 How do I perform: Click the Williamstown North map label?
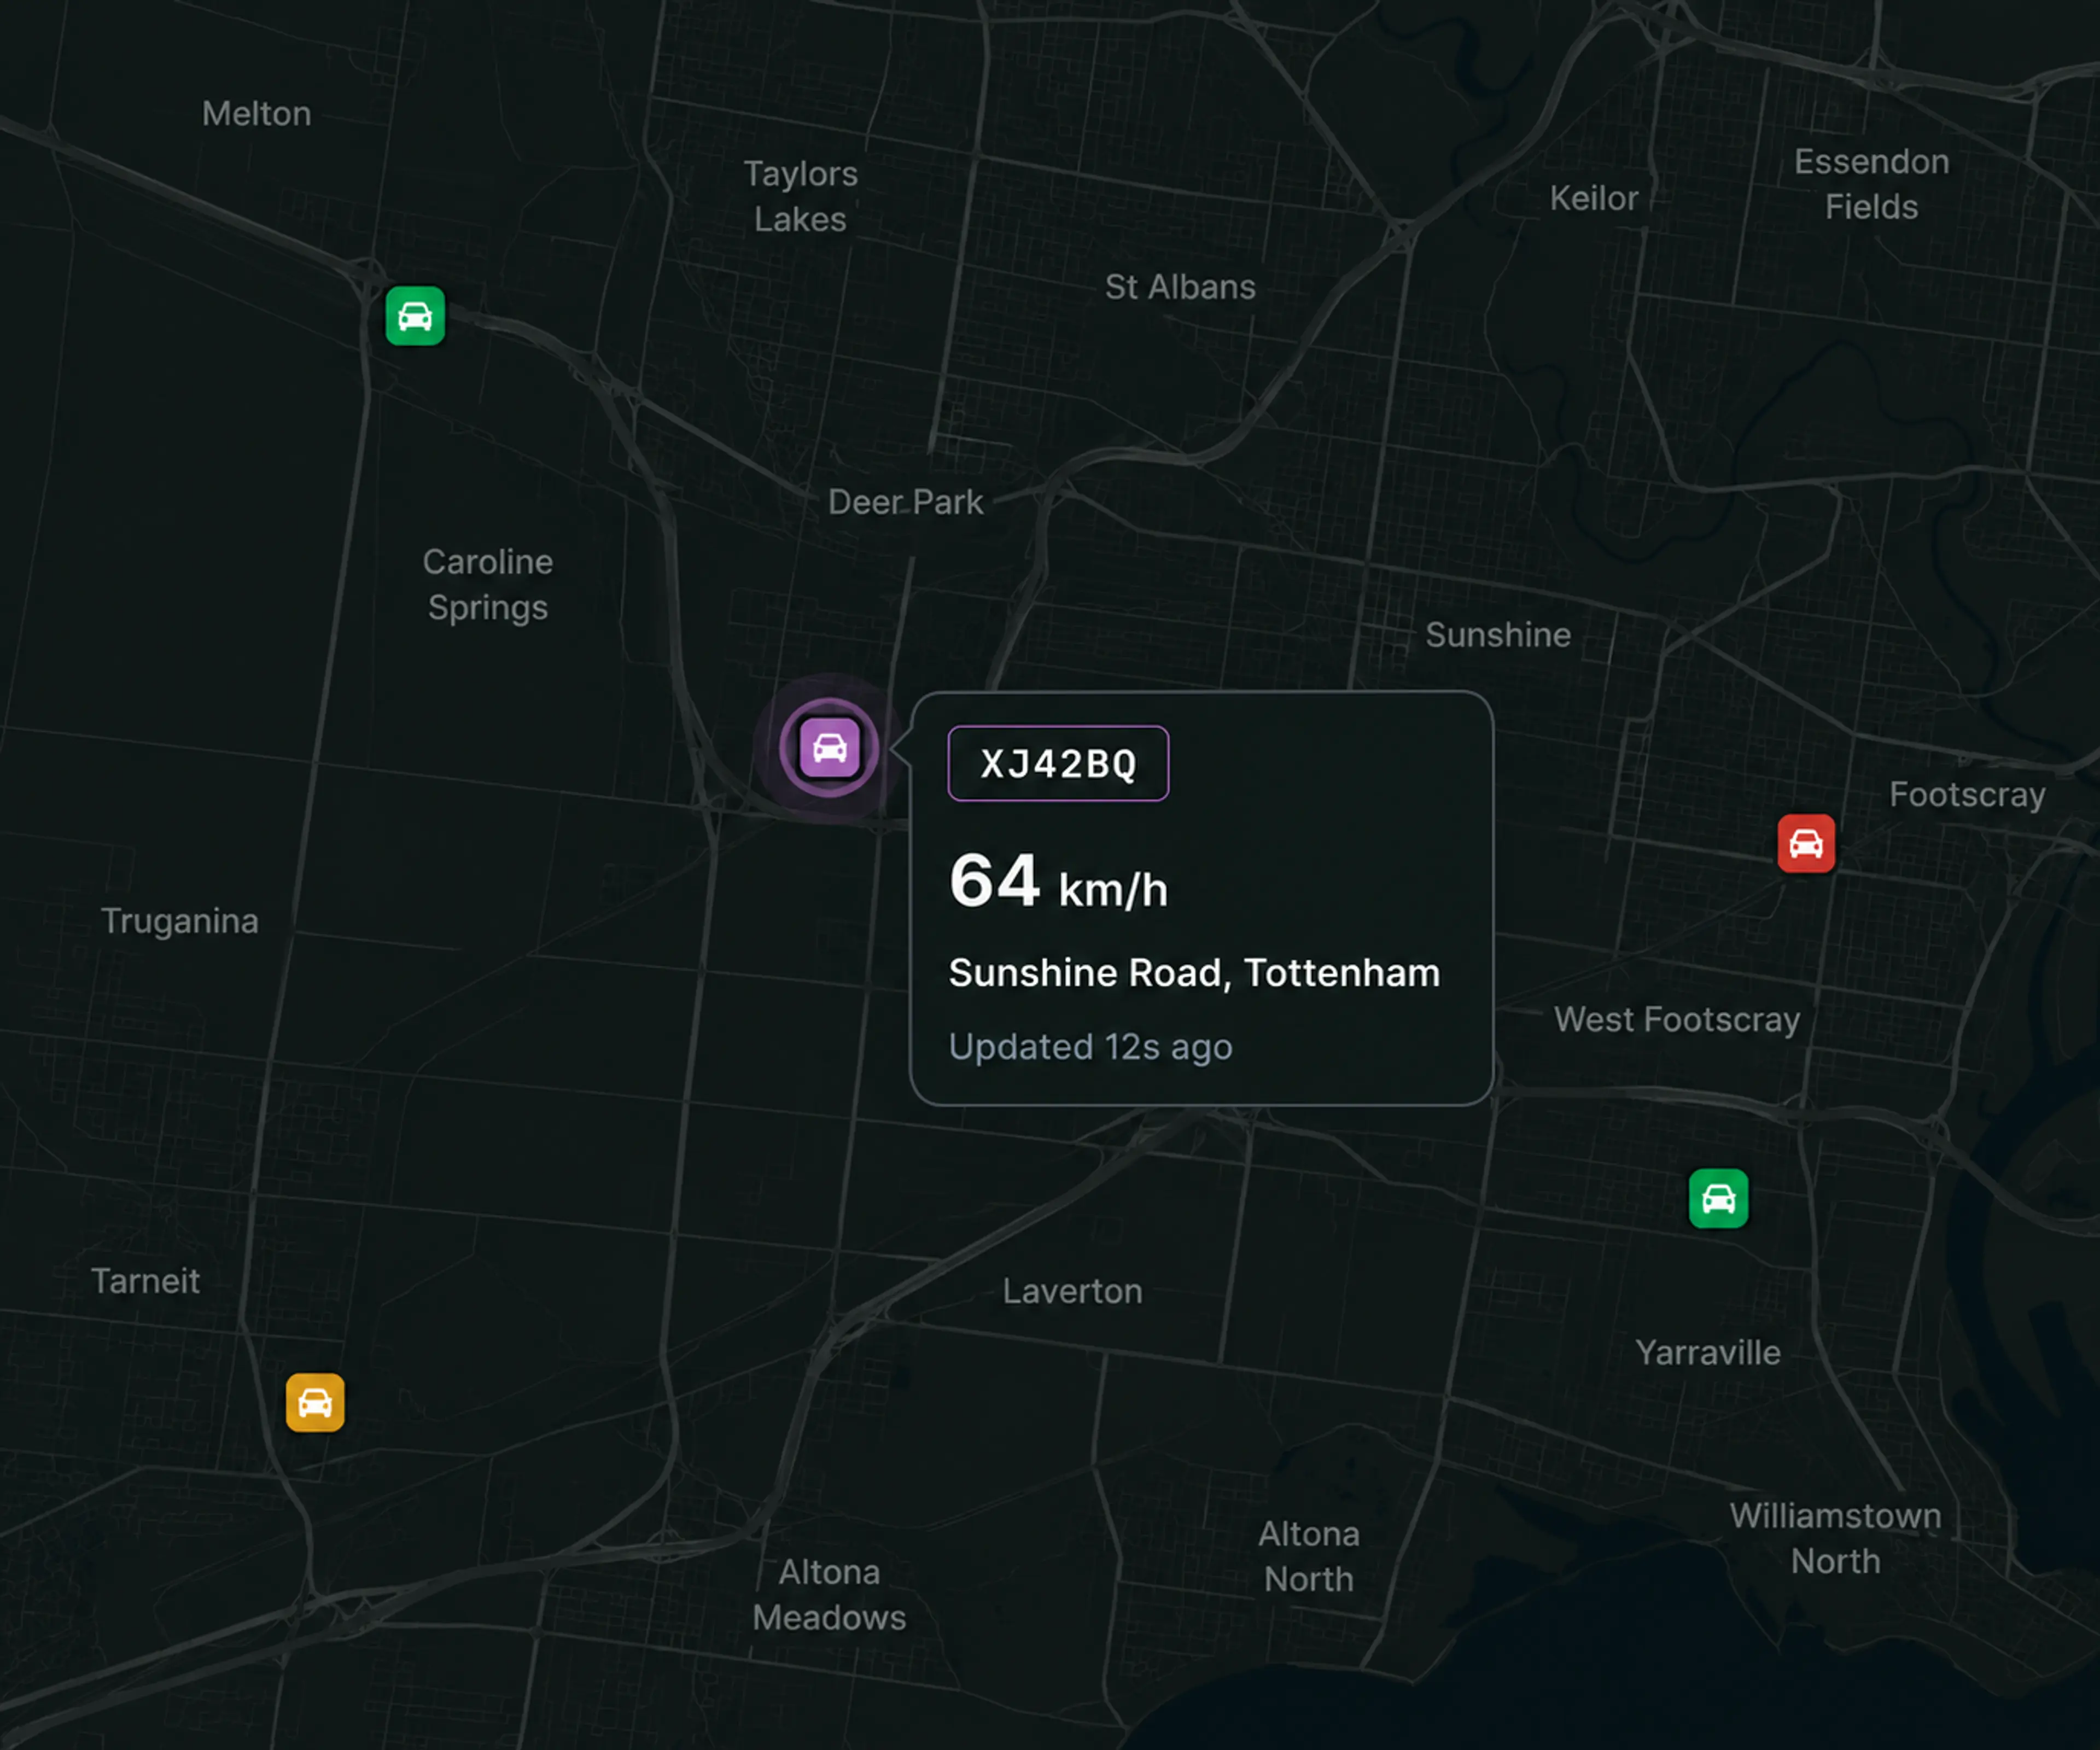pyautogui.click(x=1835, y=1539)
